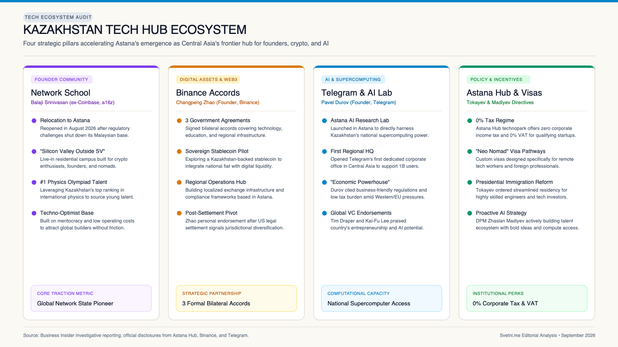Click the Changpeng Zhao byline
This screenshot has height=347, width=618.
[217, 103]
